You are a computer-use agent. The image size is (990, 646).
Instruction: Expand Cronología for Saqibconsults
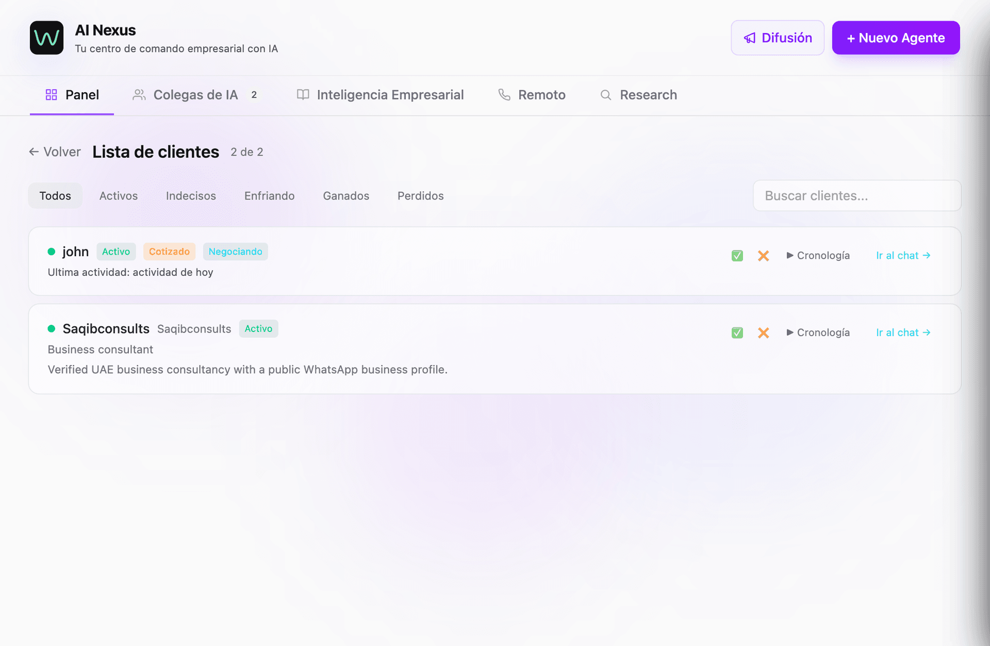(818, 333)
